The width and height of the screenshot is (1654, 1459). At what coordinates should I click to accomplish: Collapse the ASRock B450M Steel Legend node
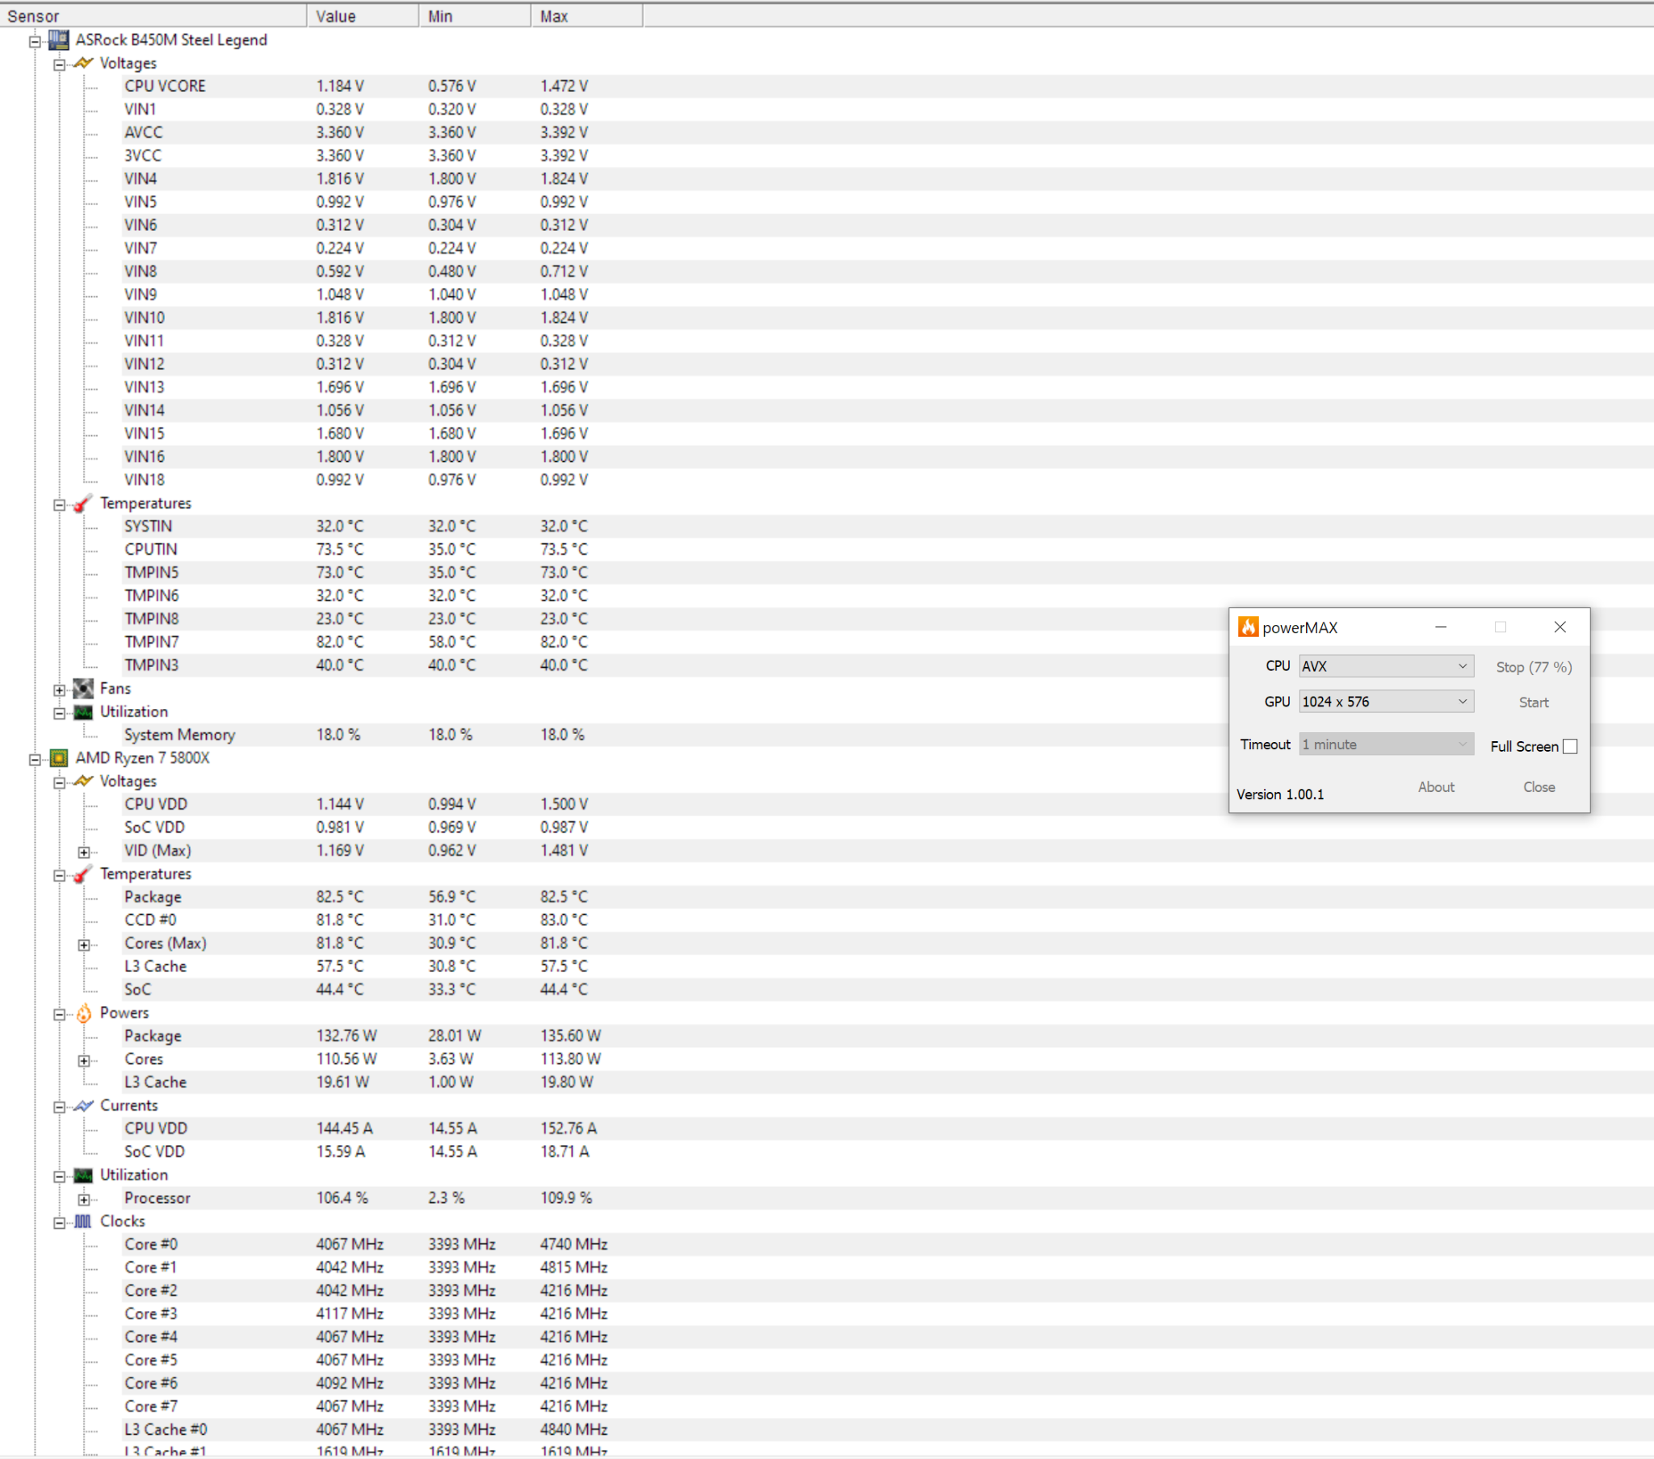click(35, 41)
